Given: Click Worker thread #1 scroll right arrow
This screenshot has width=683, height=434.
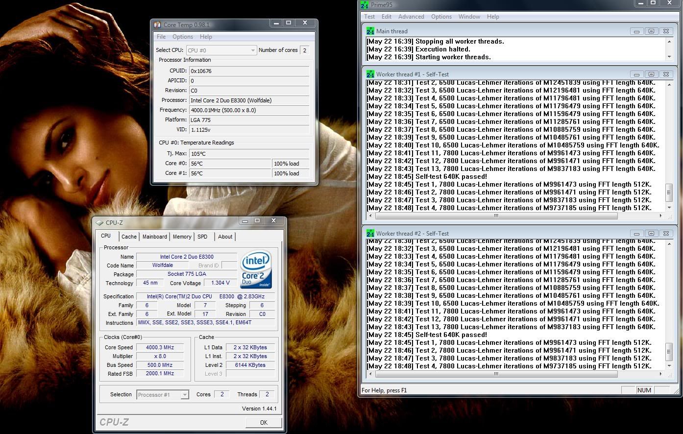Looking at the screenshot, I should (660, 216).
